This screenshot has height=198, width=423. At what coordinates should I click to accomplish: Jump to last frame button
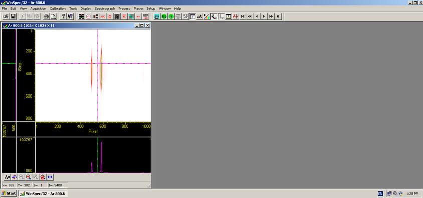tap(278, 16)
